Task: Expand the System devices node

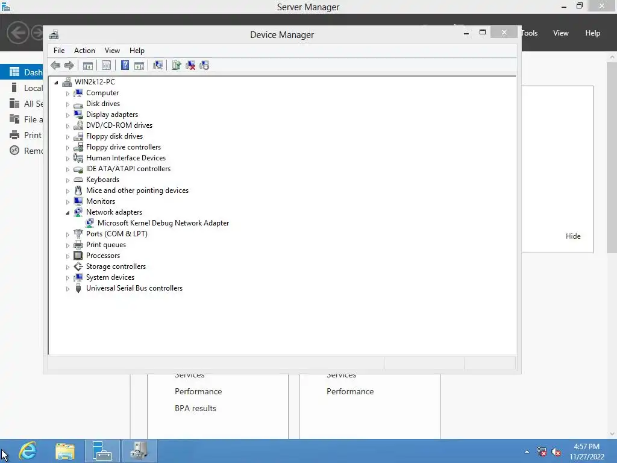Action: (x=67, y=277)
